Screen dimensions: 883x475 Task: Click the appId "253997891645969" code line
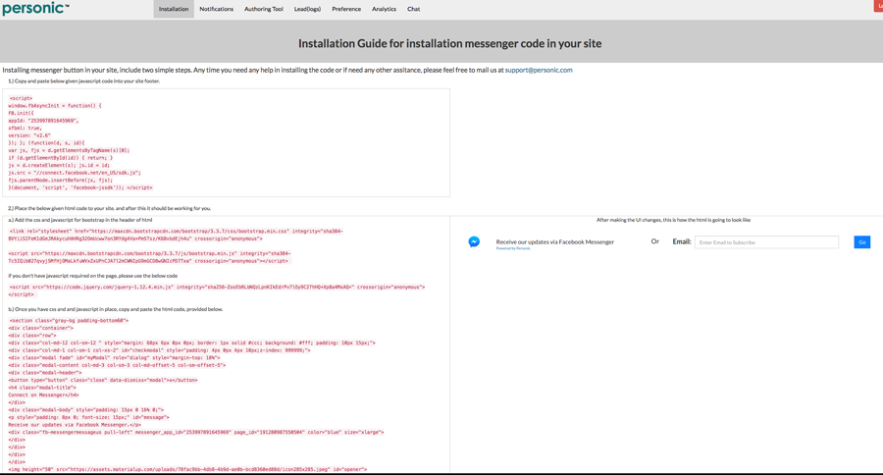tap(43, 121)
